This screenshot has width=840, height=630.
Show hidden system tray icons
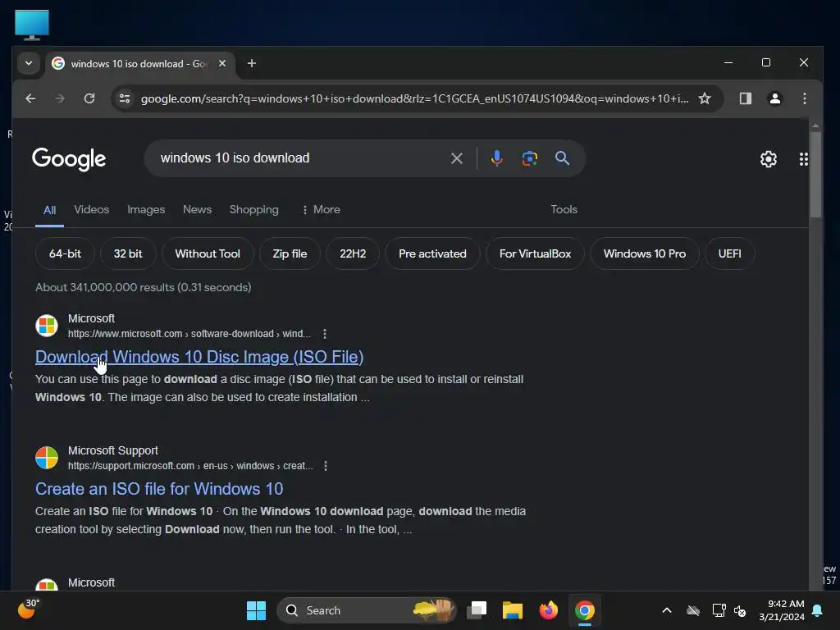(666, 610)
